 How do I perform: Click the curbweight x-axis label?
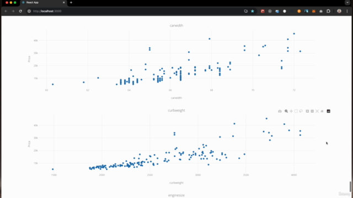pos(176,183)
